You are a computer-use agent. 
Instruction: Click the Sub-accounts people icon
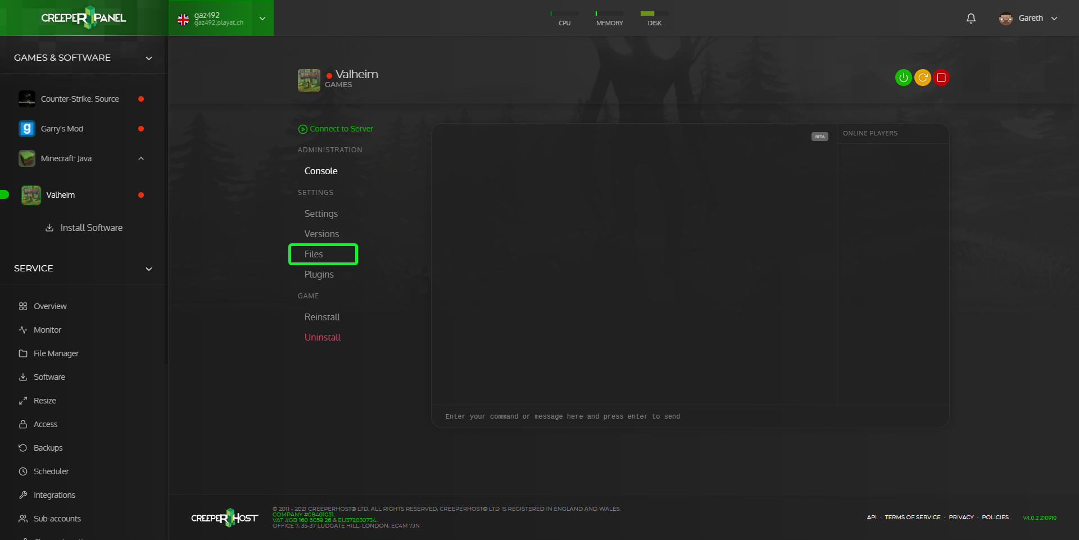23,519
